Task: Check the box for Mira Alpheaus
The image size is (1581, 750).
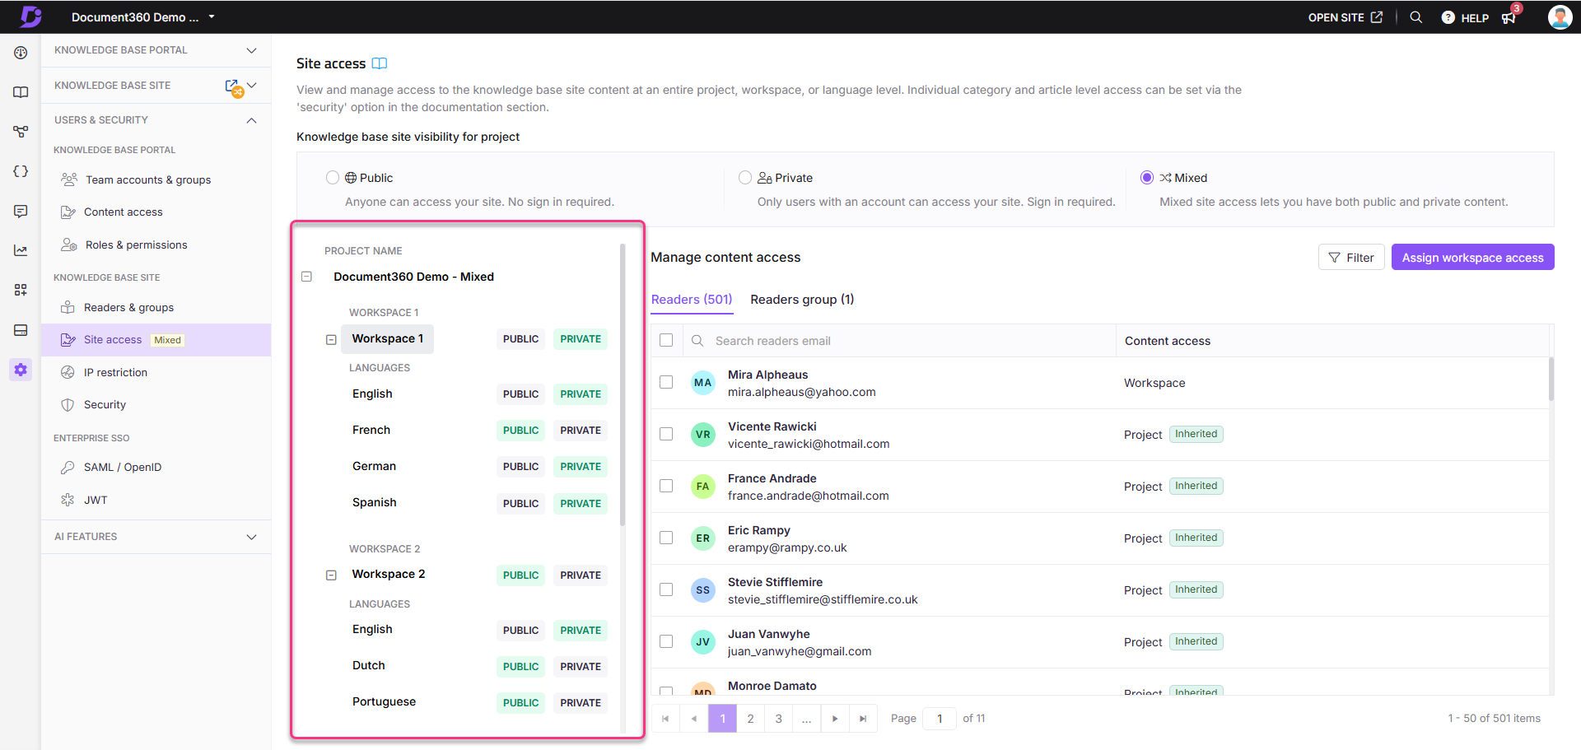Action: [666, 382]
